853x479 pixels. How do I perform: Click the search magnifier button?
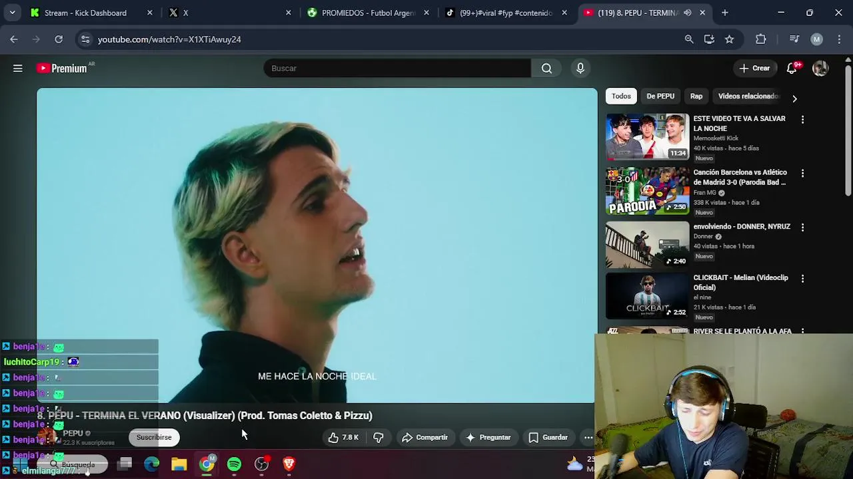[x=546, y=68]
